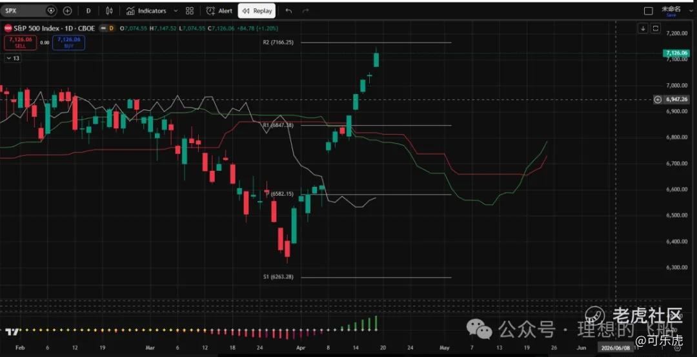Open the layout setup square icon
This screenshot has height=357, width=697.
point(649,11)
